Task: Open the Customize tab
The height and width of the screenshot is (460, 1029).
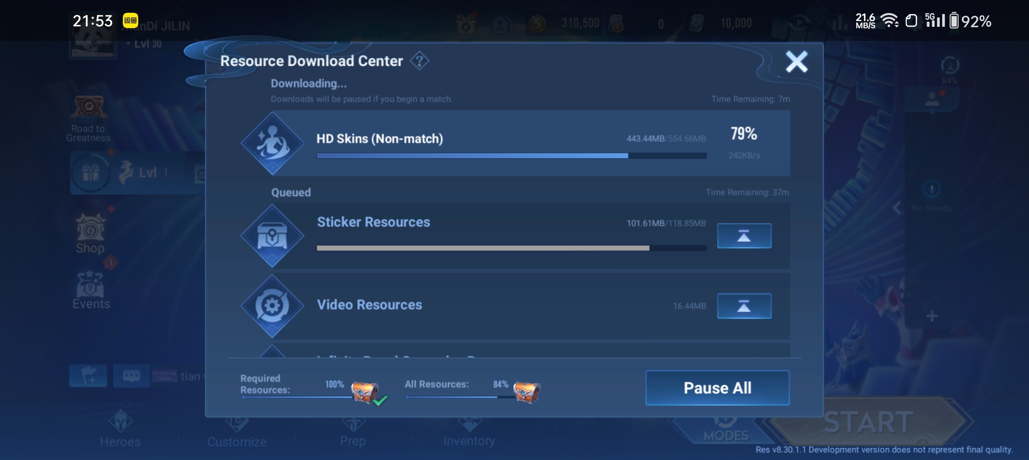Action: 237,431
